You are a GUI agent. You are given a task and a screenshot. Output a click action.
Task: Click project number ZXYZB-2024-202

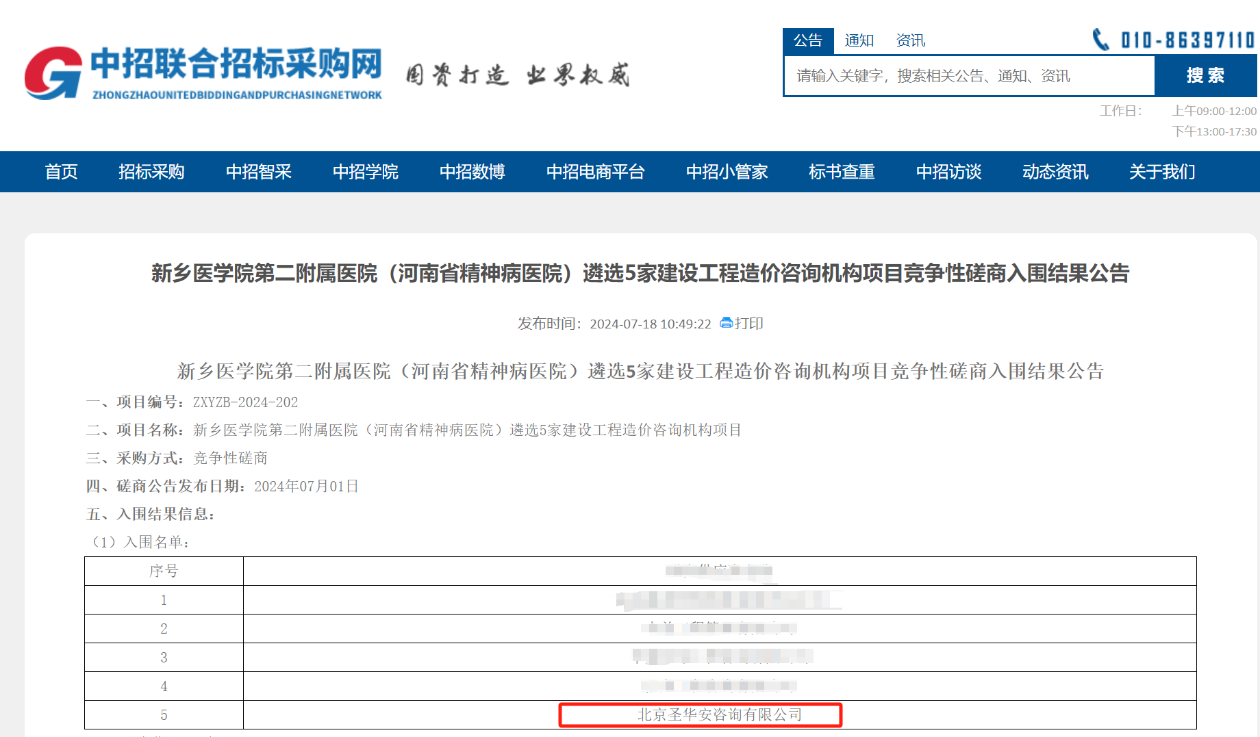coord(245,402)
